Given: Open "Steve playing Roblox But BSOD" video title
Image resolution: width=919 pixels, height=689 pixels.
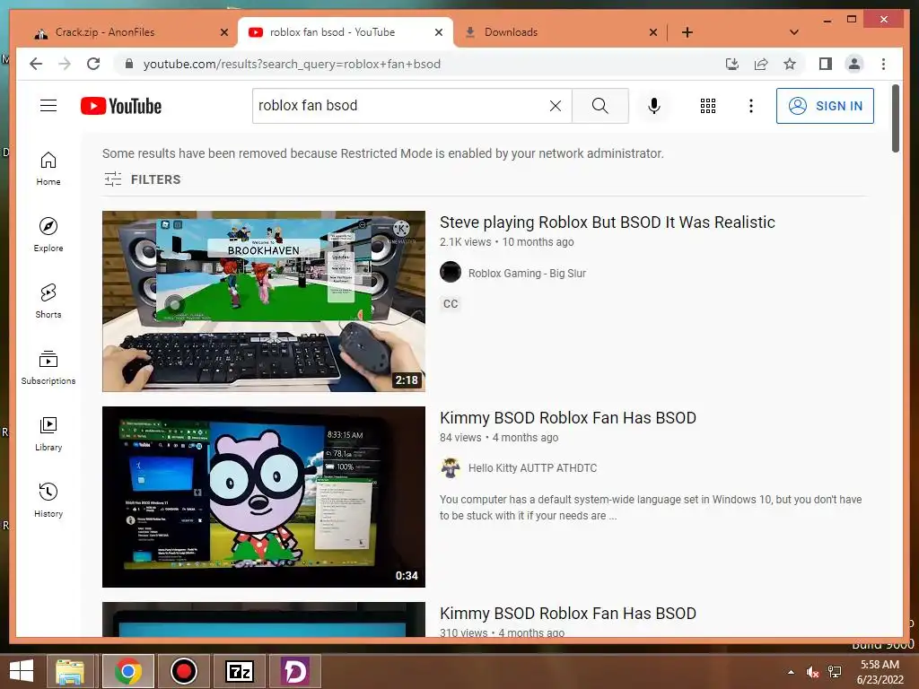Looking at the screenshot, I should tap(608, 222).
